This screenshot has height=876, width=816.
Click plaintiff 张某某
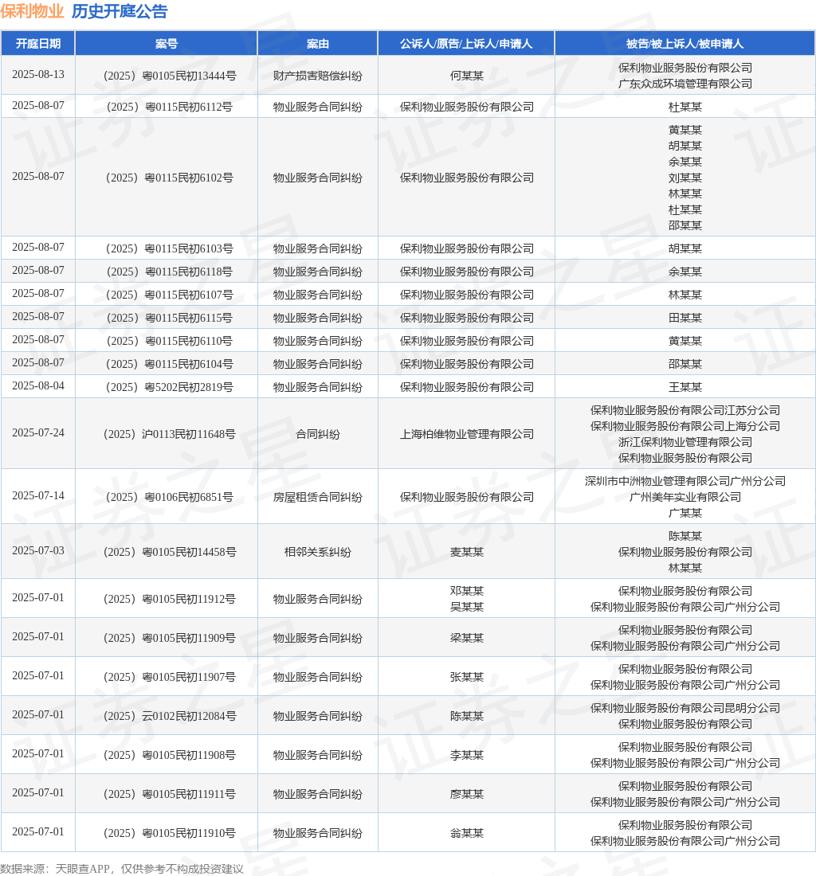tap(467, 677)
